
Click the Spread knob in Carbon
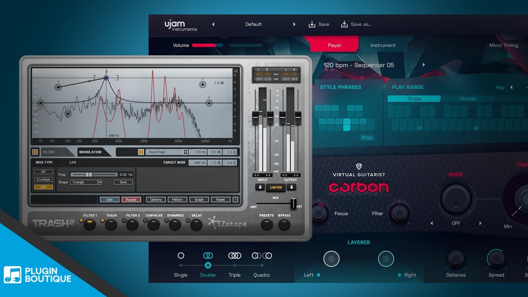click(496, 259)
